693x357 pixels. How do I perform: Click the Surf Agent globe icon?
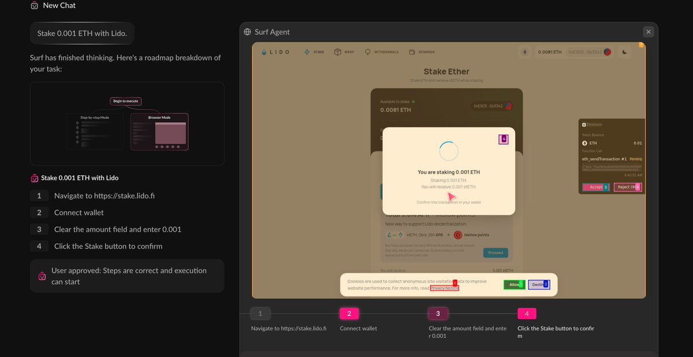click(x=248, y=32)
